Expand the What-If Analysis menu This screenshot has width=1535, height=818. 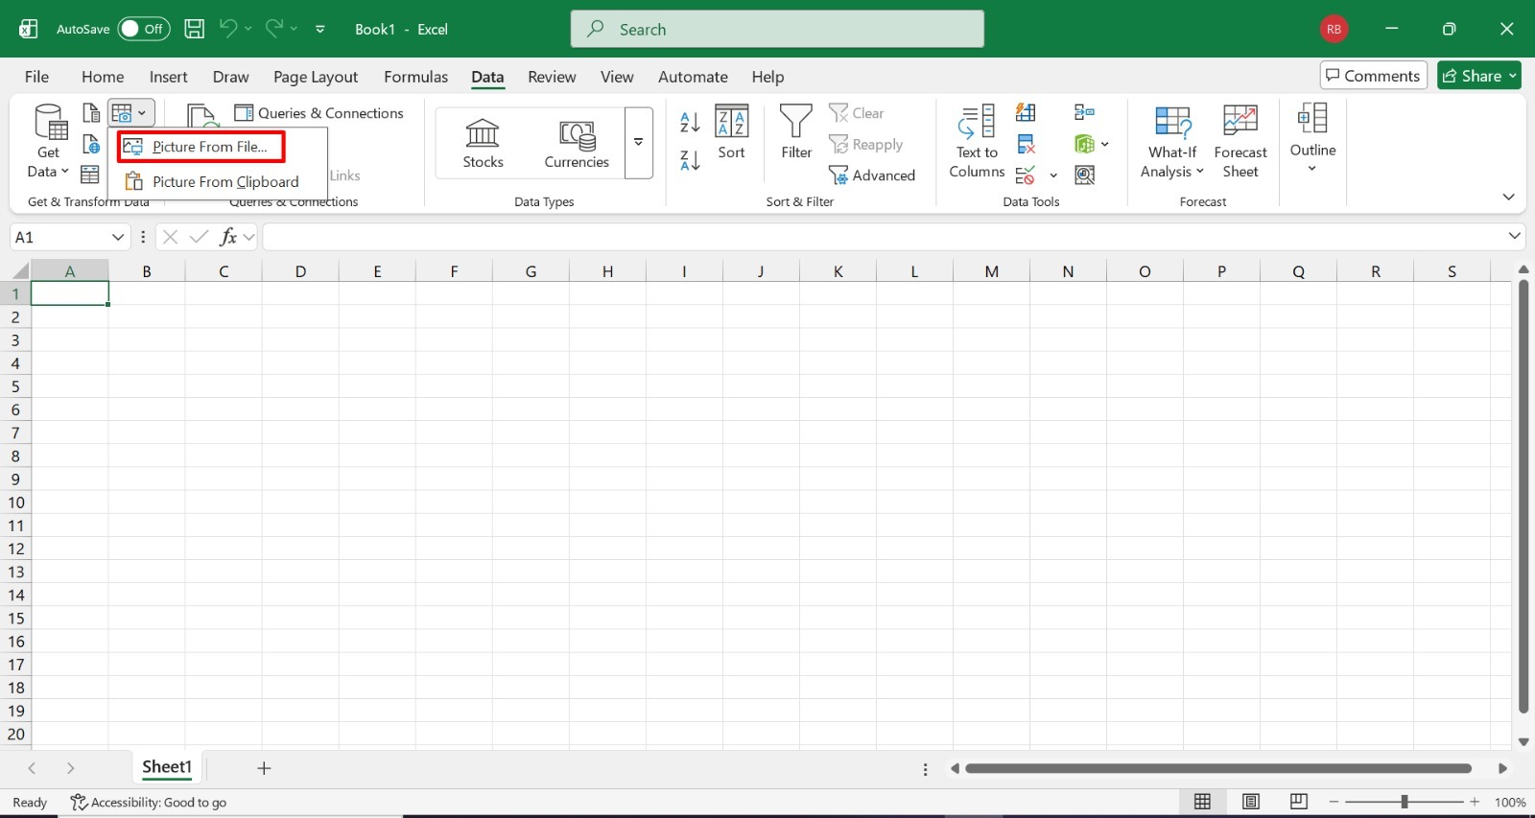coord(1171,142)
